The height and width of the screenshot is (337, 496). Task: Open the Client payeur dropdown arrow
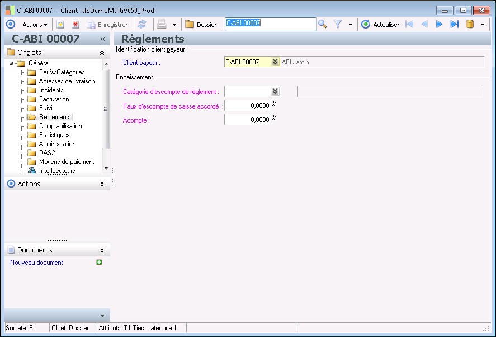click(275, 62)
